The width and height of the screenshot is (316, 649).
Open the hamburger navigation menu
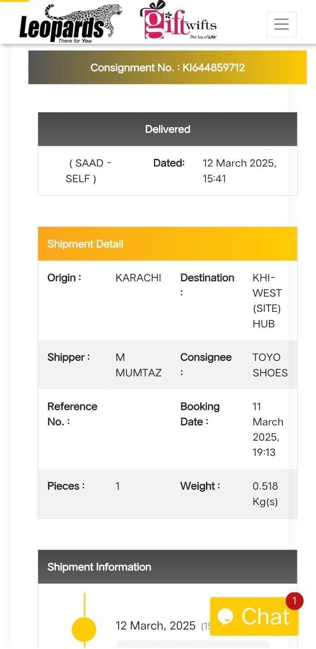(x=281, y=24)
